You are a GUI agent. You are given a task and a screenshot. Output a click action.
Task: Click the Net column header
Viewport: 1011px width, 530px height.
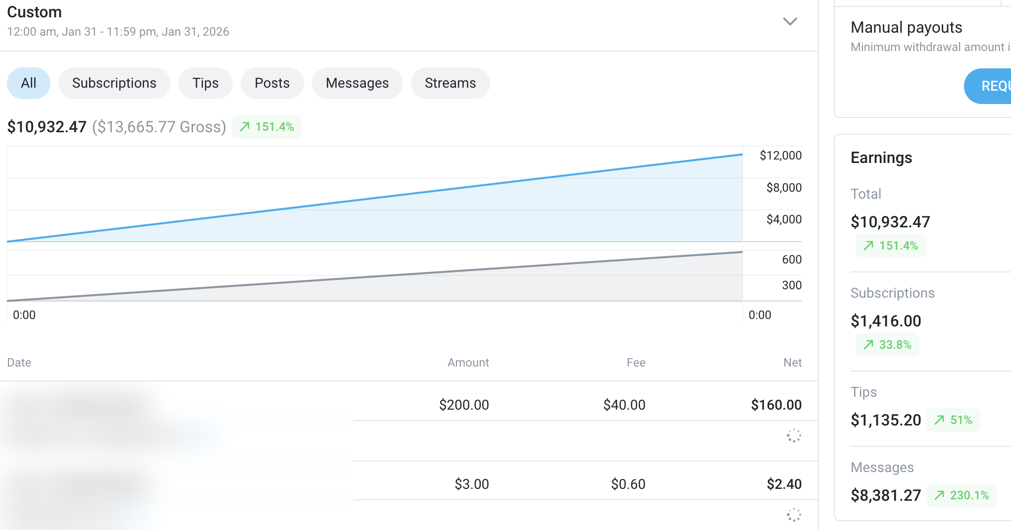click(793, 362)
